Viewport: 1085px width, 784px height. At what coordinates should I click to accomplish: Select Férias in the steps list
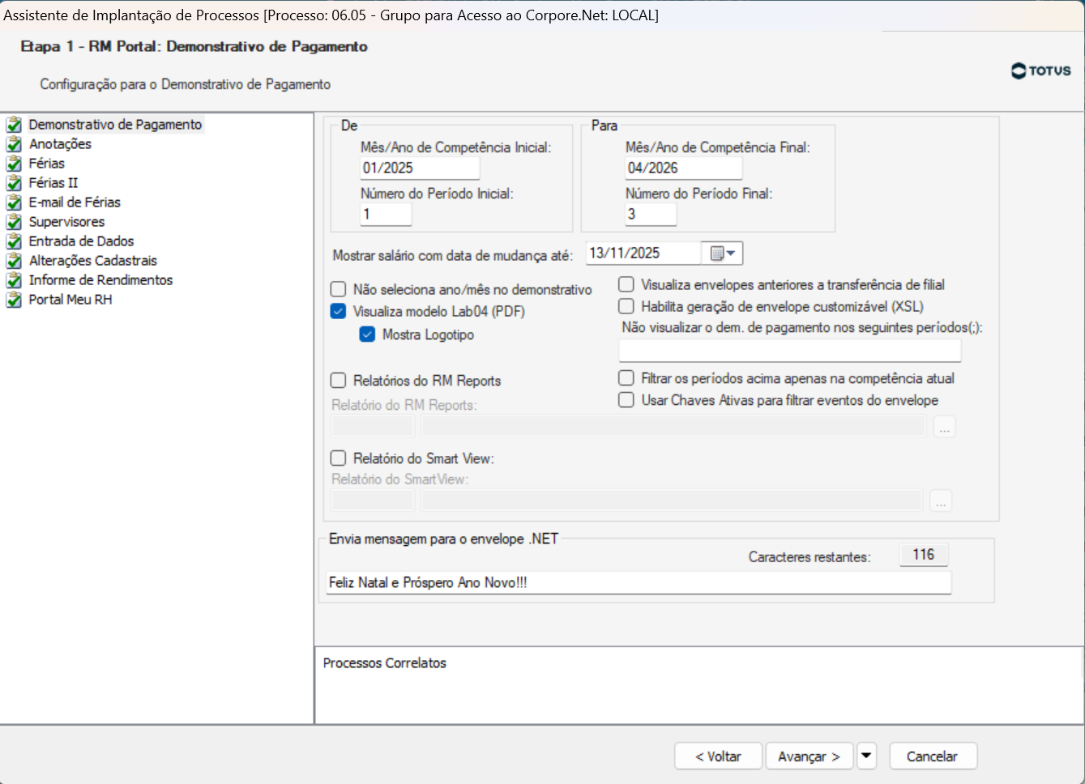46,164
